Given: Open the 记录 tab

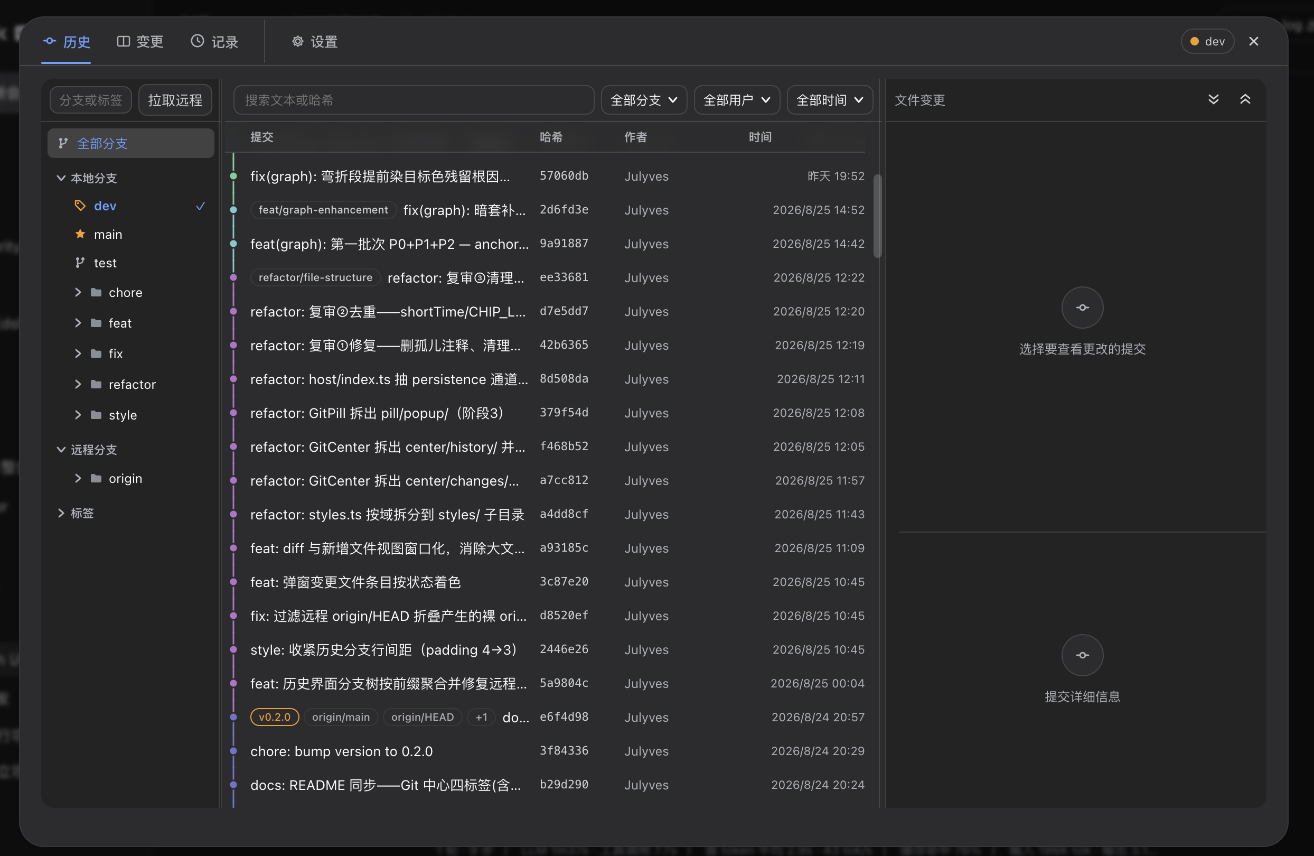Looking at the screenshot, I should (214, 41).
